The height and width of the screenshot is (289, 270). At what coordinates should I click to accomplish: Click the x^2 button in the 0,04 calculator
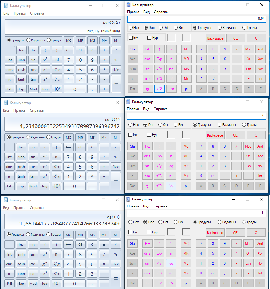point(159,89)
